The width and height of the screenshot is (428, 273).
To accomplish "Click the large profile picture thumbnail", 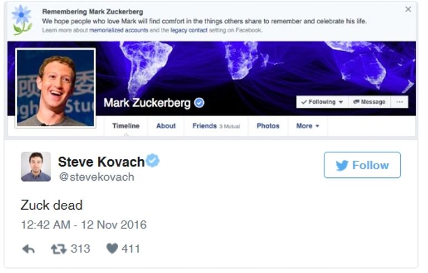I will [55, 88].
